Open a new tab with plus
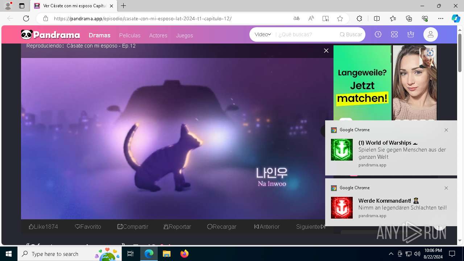The image size is (464, 261). tap(124, 6)
